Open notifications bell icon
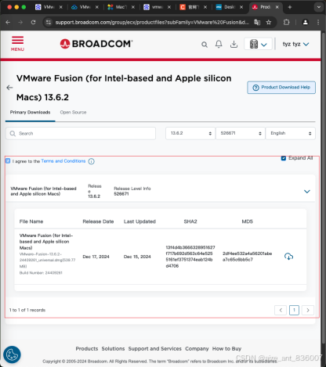 tap(219, 44)
